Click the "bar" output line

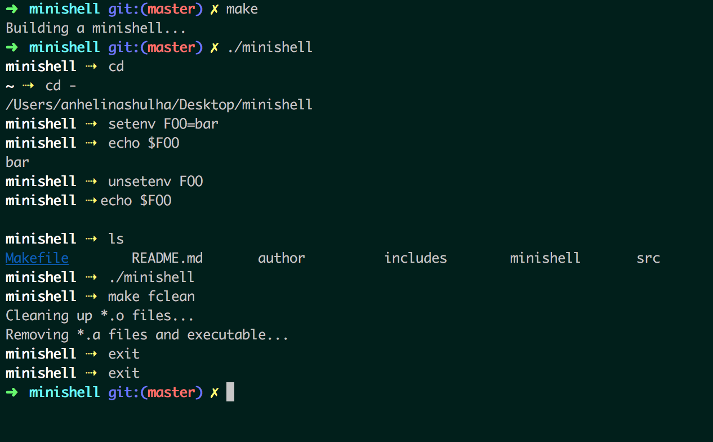(17, 162)
